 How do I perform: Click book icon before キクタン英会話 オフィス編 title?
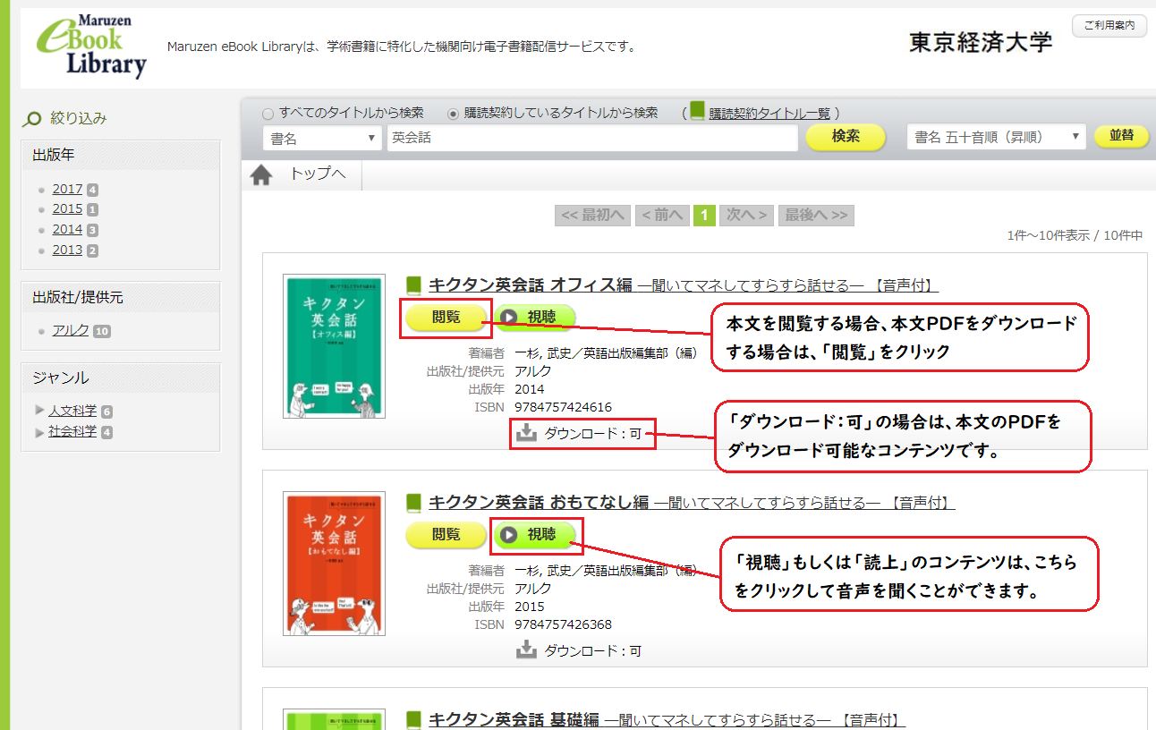tap(413, 285)
